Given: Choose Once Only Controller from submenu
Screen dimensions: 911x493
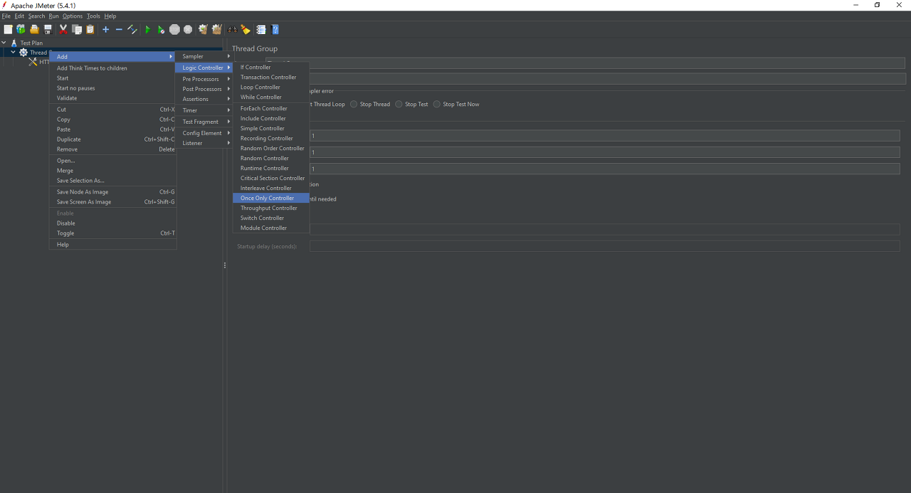Looking at the screenshot, I should tap(270, 198).
